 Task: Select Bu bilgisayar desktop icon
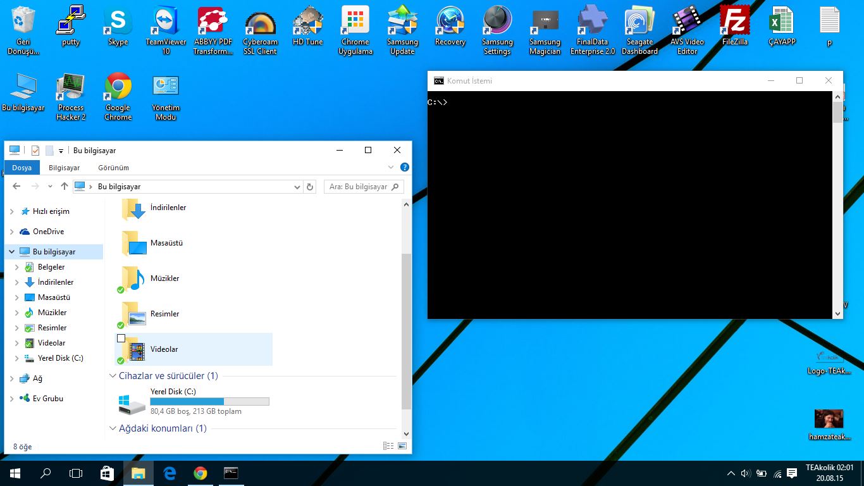pyautogui.click(x=23, y=92)
